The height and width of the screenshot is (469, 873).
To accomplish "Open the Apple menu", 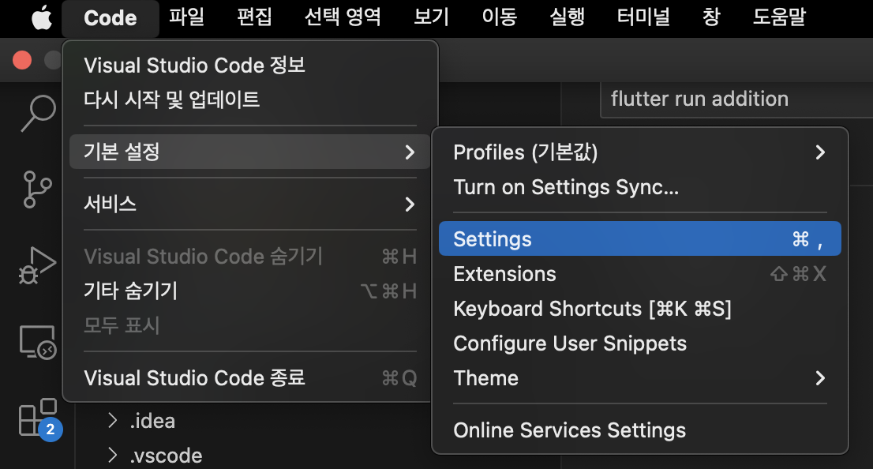I will click(x=42, y=18).
